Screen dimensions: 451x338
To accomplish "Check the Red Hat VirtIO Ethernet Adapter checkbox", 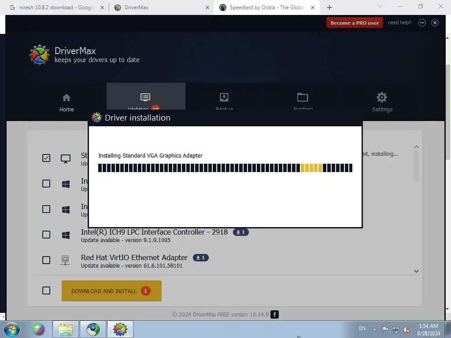I will tap(46, 260).
